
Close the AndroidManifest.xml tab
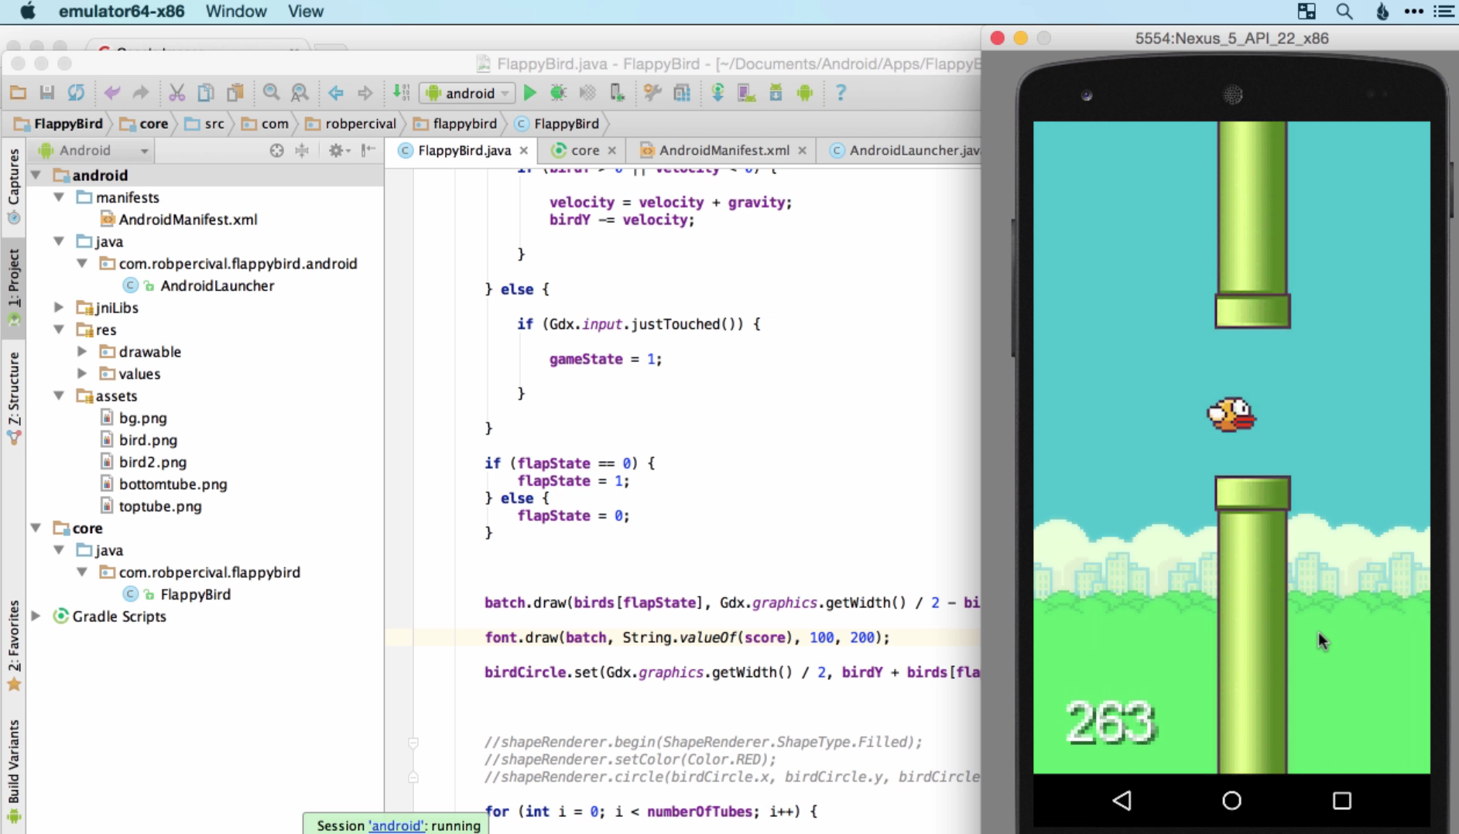tap(803, 151)
